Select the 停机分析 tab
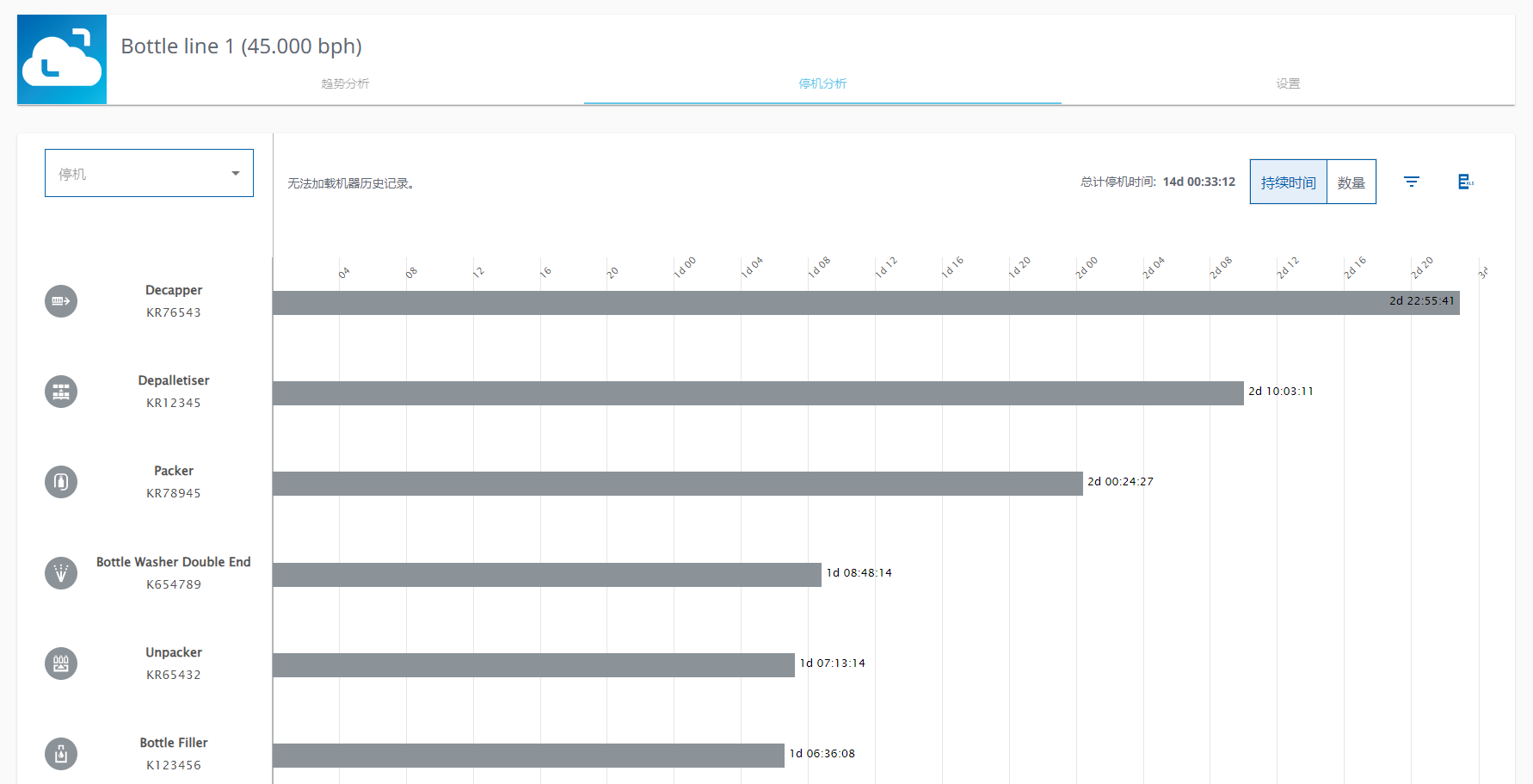 (822, 83)
